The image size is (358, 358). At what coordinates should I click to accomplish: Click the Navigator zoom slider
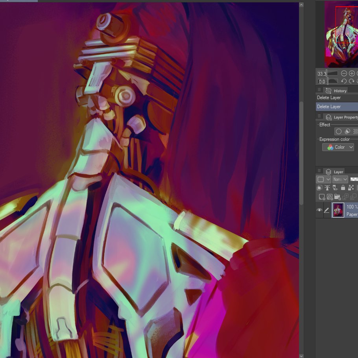(x=332, y=73)
